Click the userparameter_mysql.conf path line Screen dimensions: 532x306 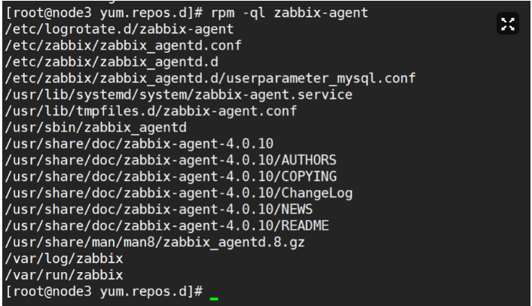pos(210,78)
